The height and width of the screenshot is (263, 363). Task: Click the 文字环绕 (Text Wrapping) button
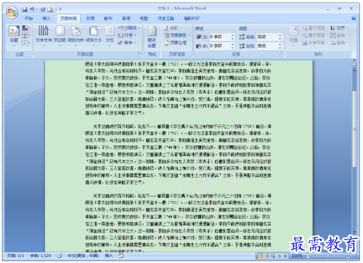tap(315, 42)
